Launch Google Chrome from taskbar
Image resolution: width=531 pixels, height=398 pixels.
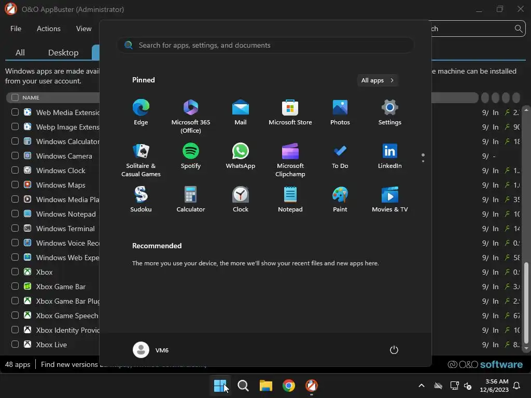[x=288, y=386]
